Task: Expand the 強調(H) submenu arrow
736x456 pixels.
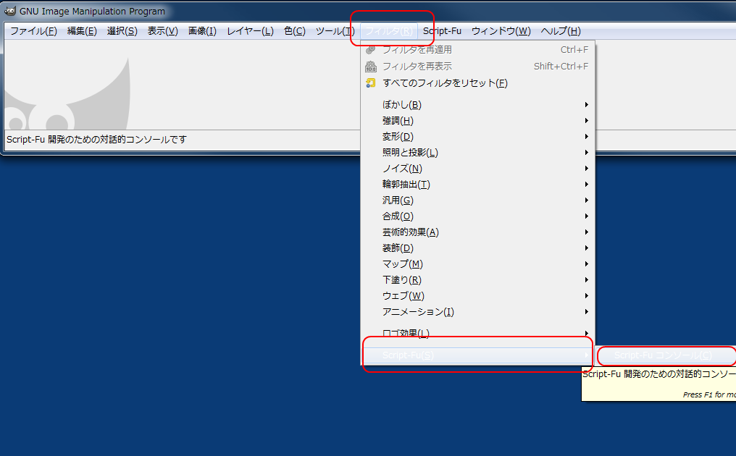Action: pyautogui.click(x=586, y=121)
